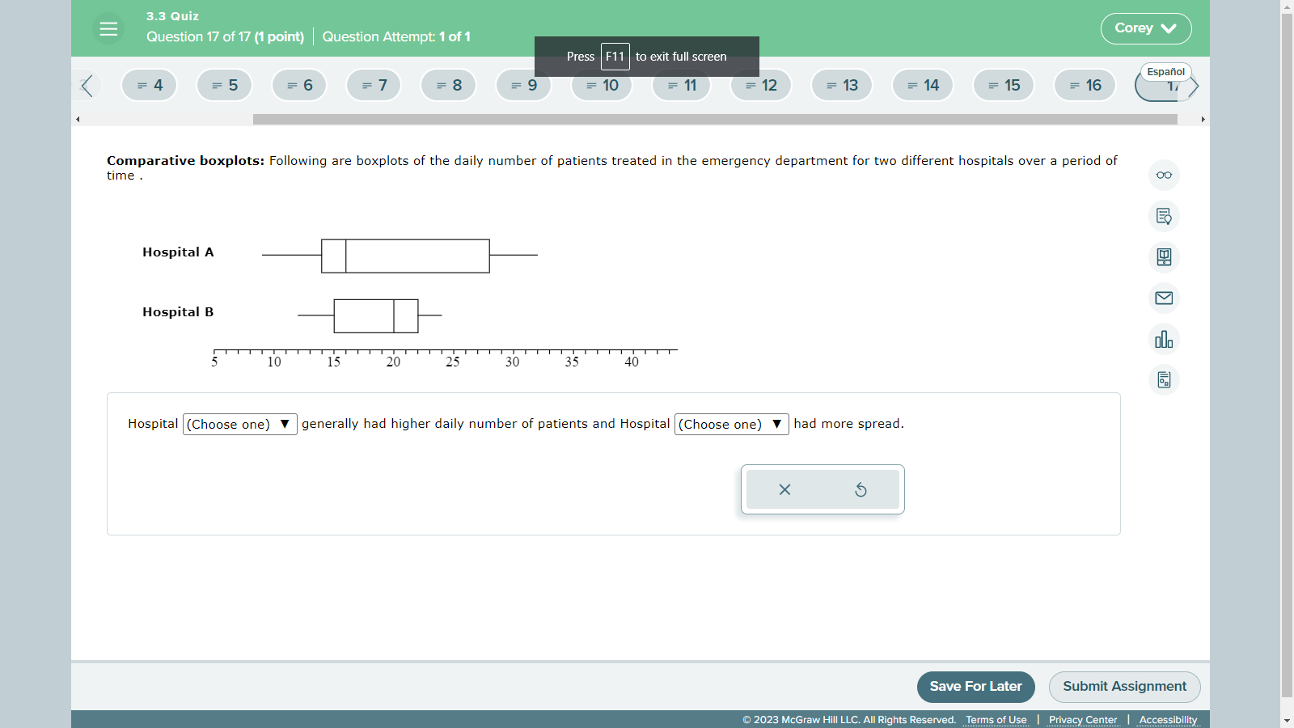
Task: Click the question navigator left arrow
Action: click(87, 85)
